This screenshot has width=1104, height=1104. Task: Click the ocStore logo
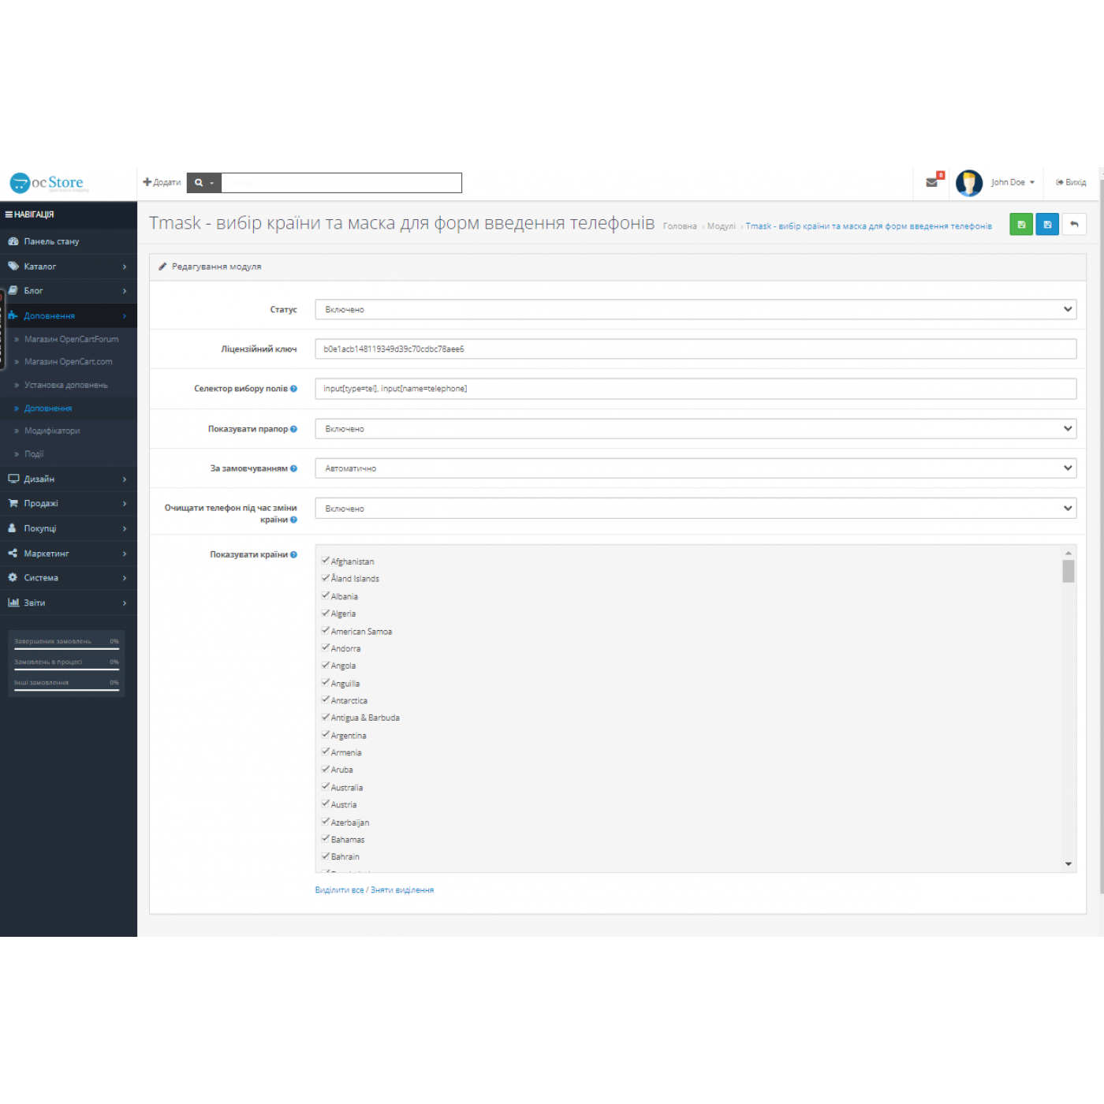(x=47, y=183)
